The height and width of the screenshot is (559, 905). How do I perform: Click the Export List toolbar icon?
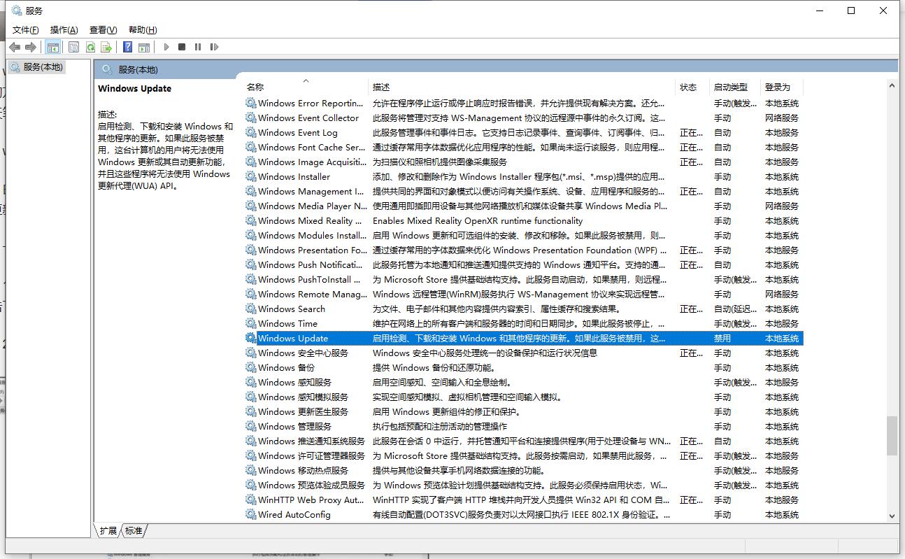pyautogui.click(x=106, y=47)
